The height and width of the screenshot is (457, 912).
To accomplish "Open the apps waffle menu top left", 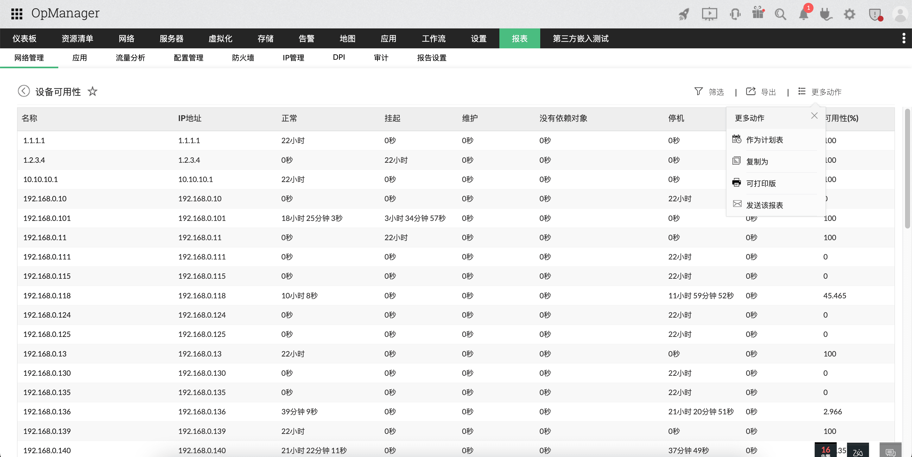I will coord(16,13).
